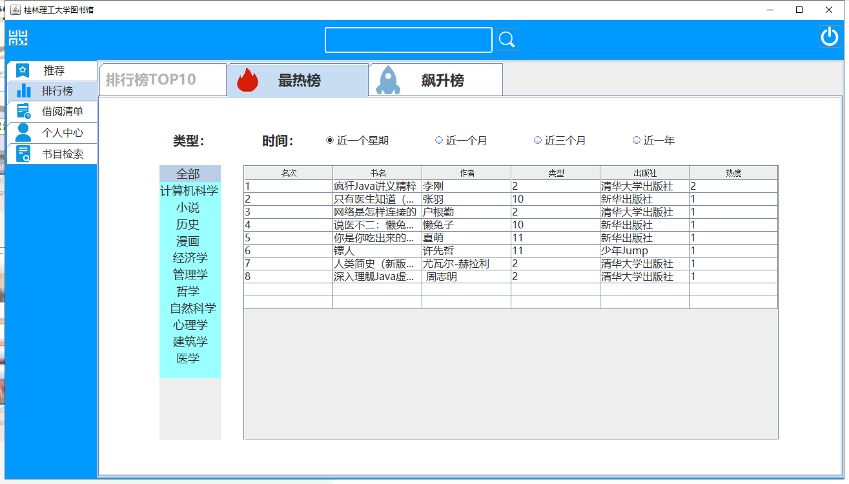
Task: Click author cell 张羽
Action: 467,199
